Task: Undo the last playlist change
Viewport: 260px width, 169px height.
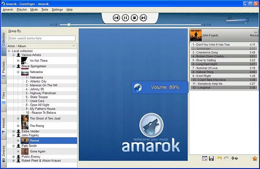Action: coord(219,158)
